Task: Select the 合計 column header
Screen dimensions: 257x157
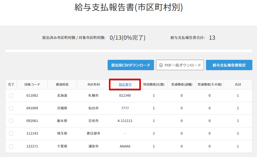Action: [238, 85]
